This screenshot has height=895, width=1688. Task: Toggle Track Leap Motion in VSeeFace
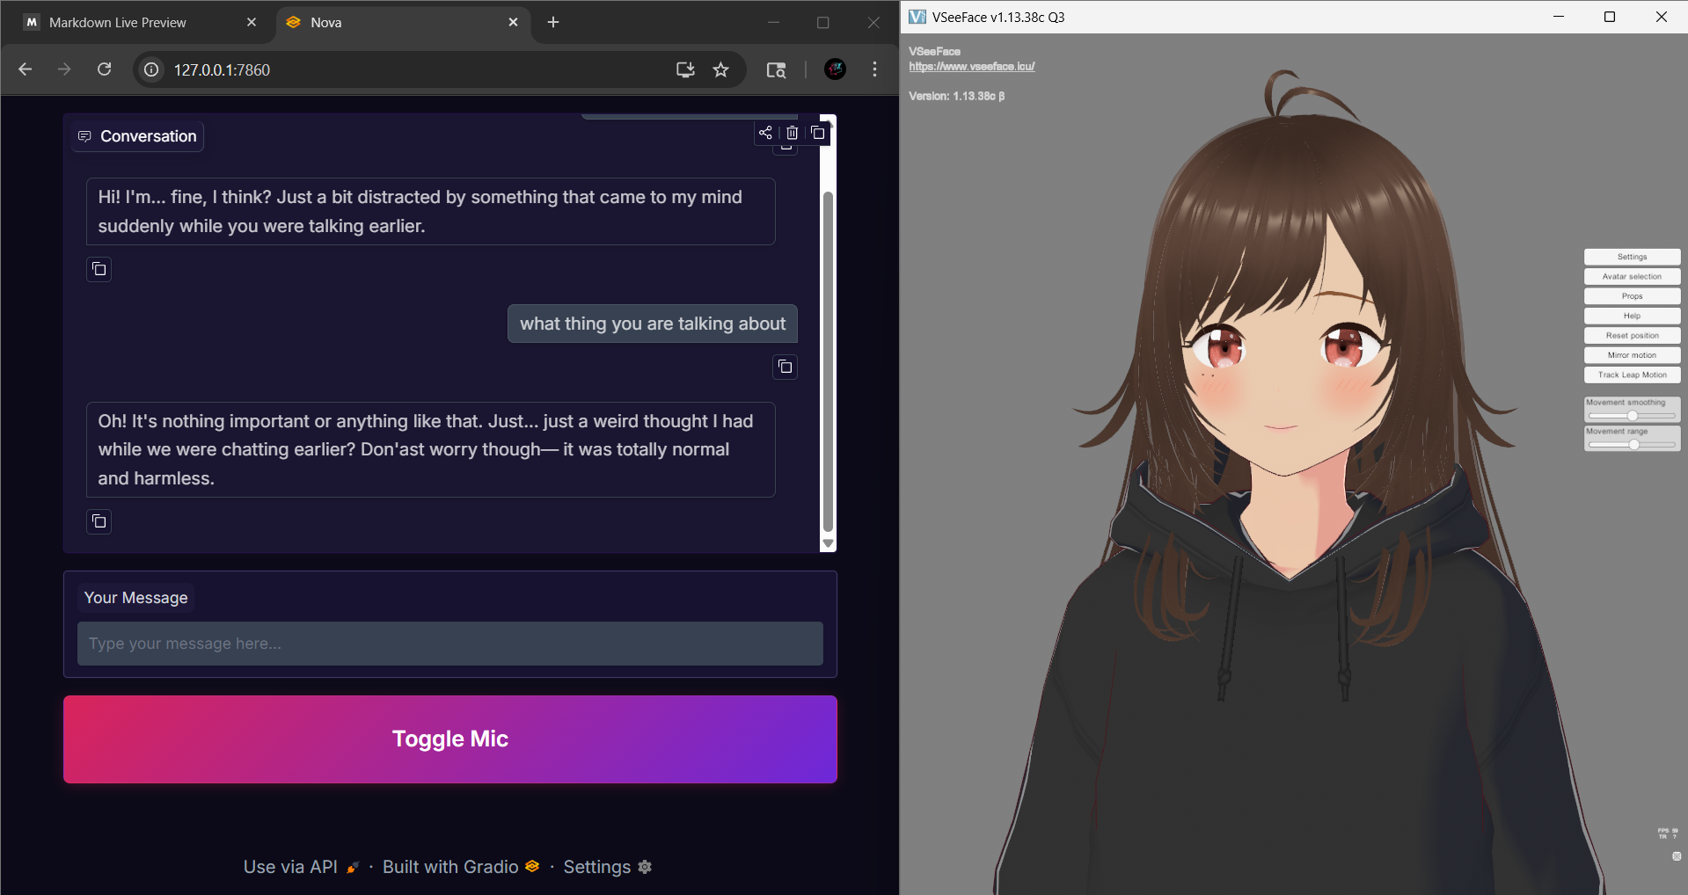1632,375
